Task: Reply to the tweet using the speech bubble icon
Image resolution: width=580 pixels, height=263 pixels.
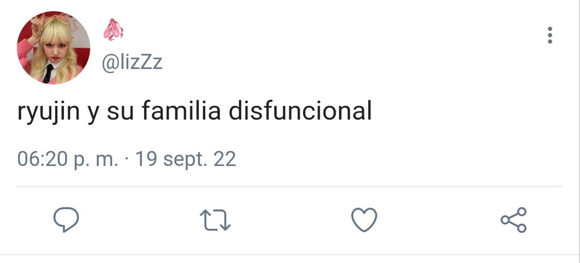Action: (66, 220)
